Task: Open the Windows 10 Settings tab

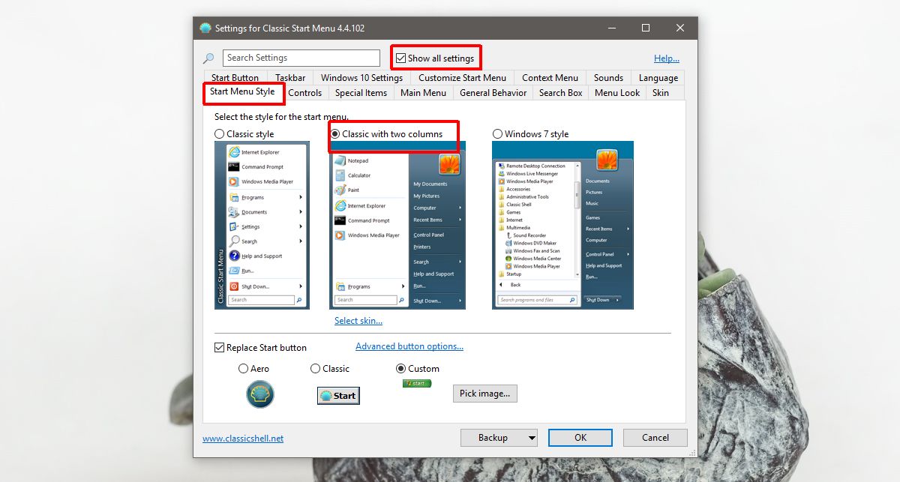Action: coord(361,78)
